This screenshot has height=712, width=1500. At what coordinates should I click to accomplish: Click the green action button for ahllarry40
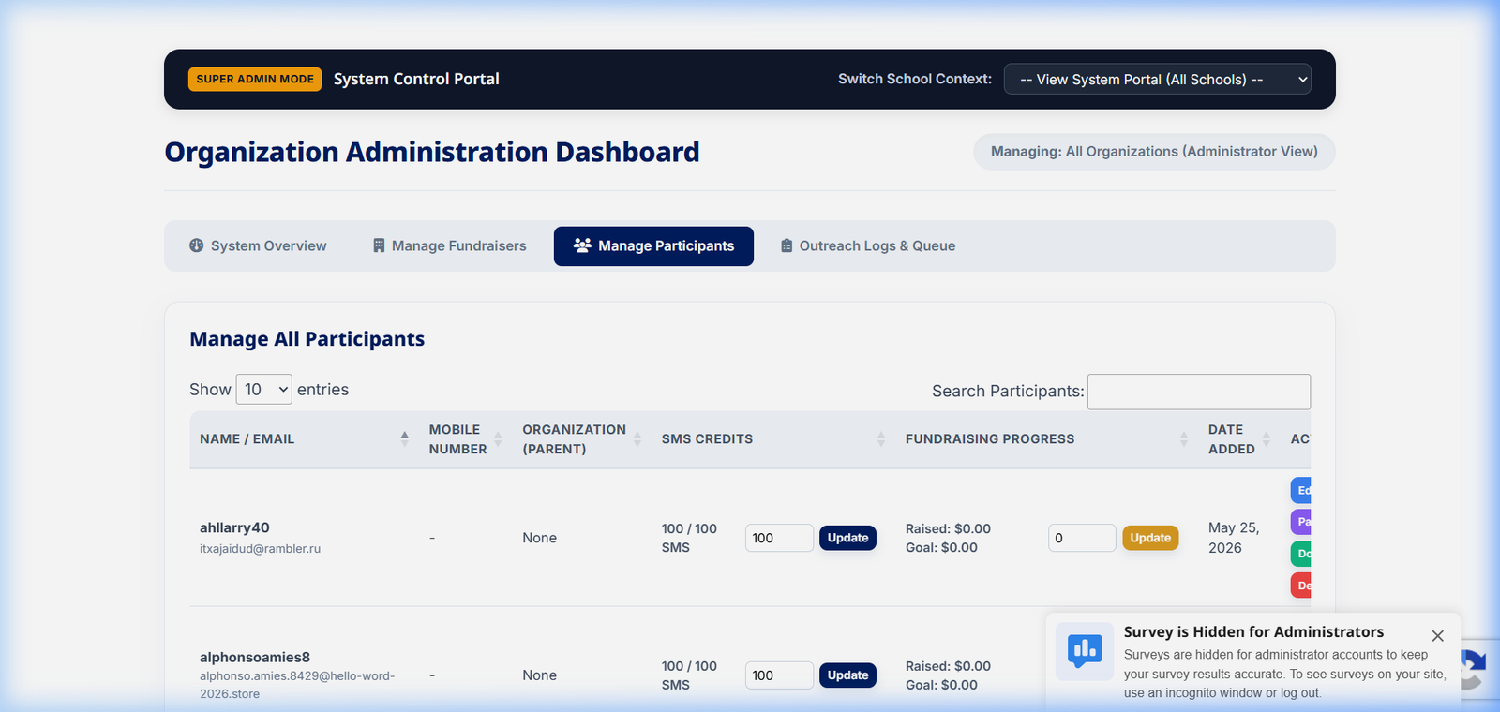point(1301,554)
